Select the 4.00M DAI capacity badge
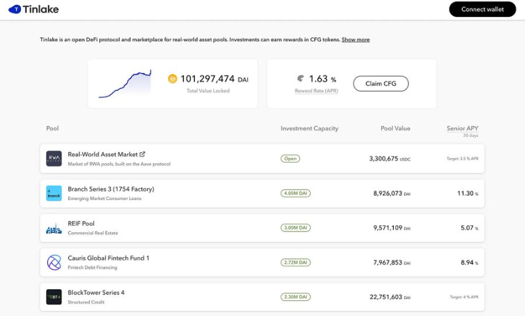The height and width of the screenshot is (316, 525). (x=296, y=193)
